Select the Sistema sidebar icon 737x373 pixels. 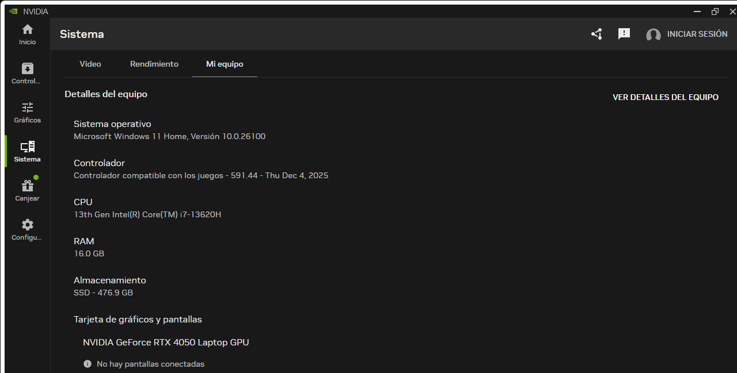(x=27, y=147)
